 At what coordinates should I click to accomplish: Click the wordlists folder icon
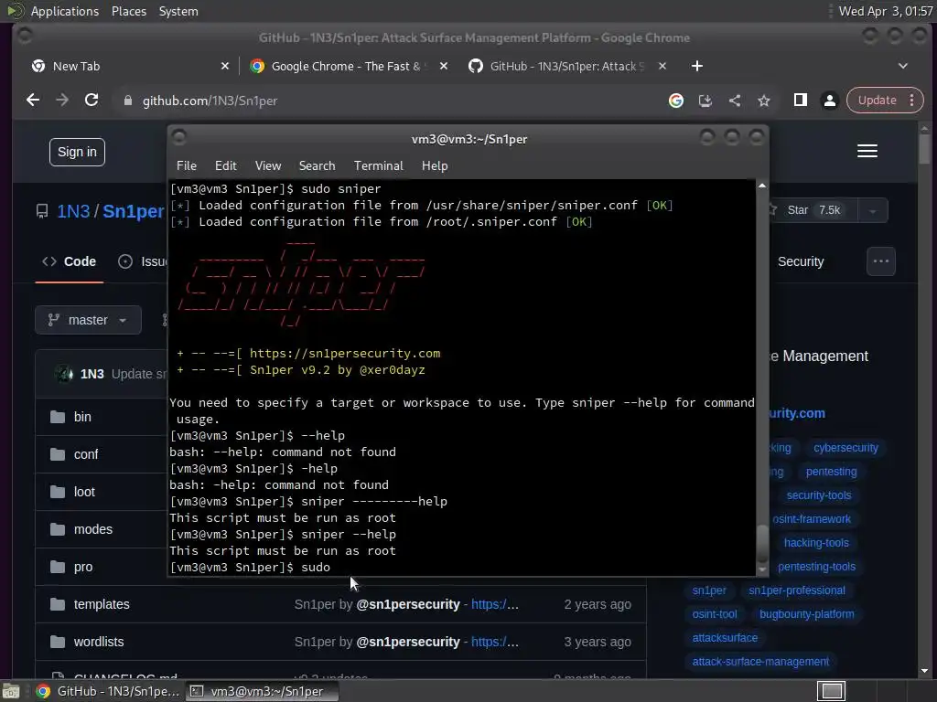click(58, 642)
